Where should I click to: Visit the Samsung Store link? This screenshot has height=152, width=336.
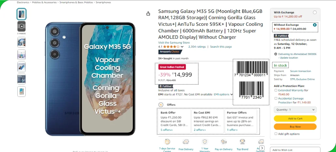point(174,42)
